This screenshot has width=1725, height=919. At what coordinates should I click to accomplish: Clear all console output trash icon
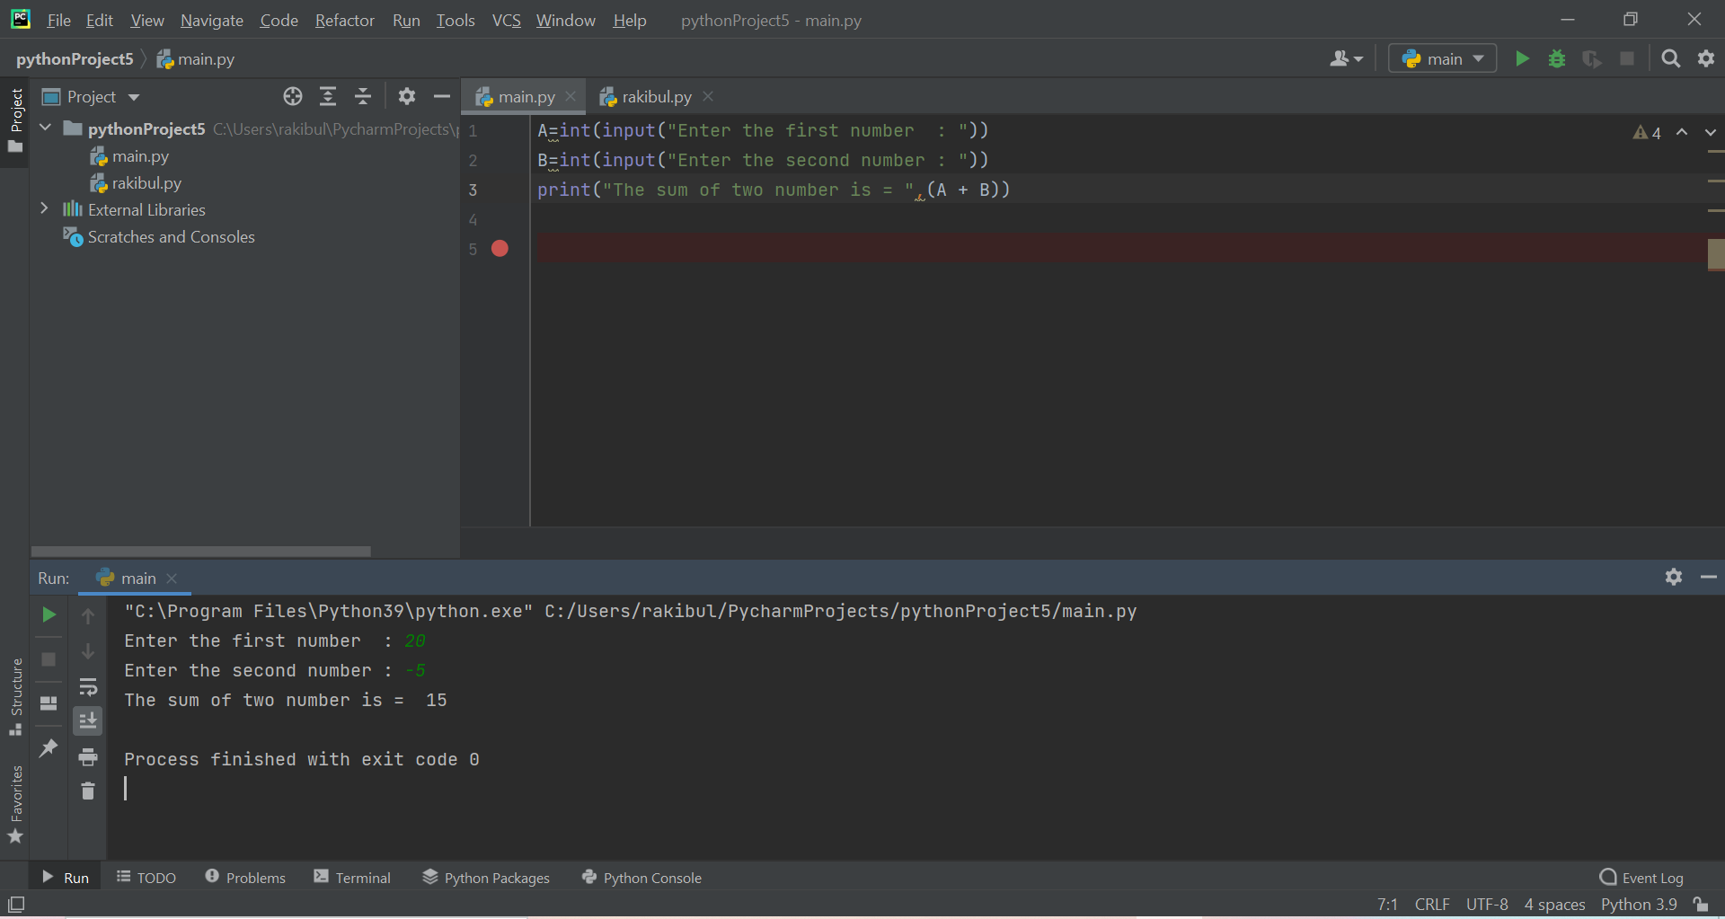(x=88, y=791)
